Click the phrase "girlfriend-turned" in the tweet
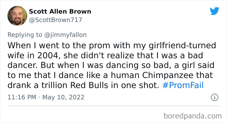The width and height of the screenshot is (227, 123). point(182,45)
